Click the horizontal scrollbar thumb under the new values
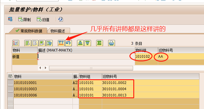 (91, 68)
